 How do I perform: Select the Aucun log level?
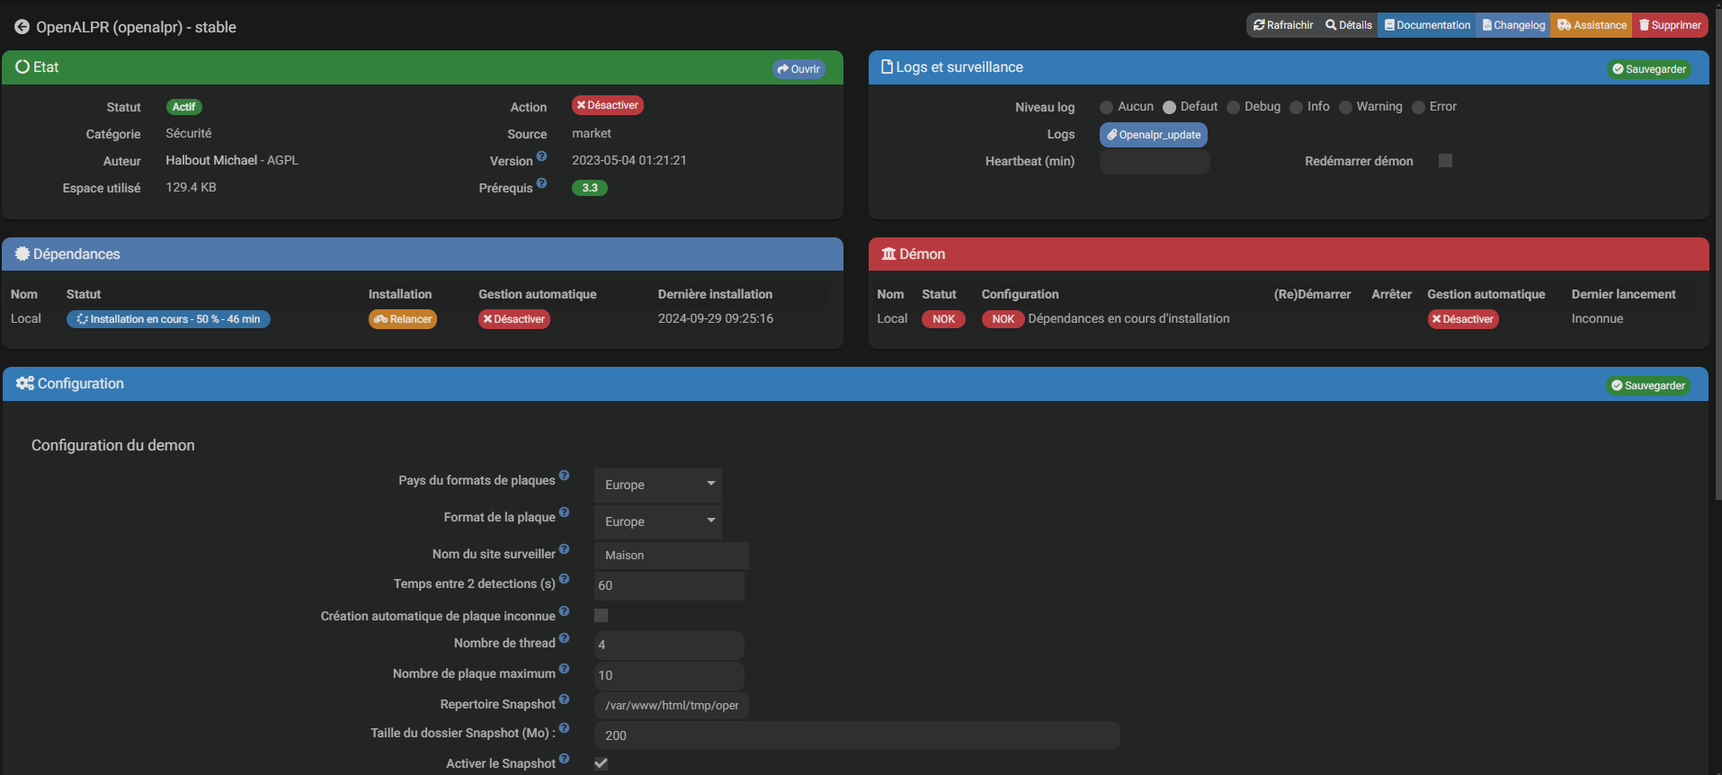1107,107
